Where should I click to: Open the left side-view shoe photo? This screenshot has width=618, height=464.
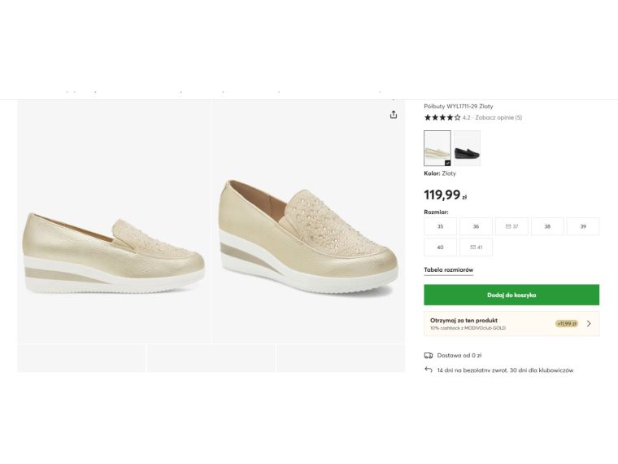coord(114,221)
